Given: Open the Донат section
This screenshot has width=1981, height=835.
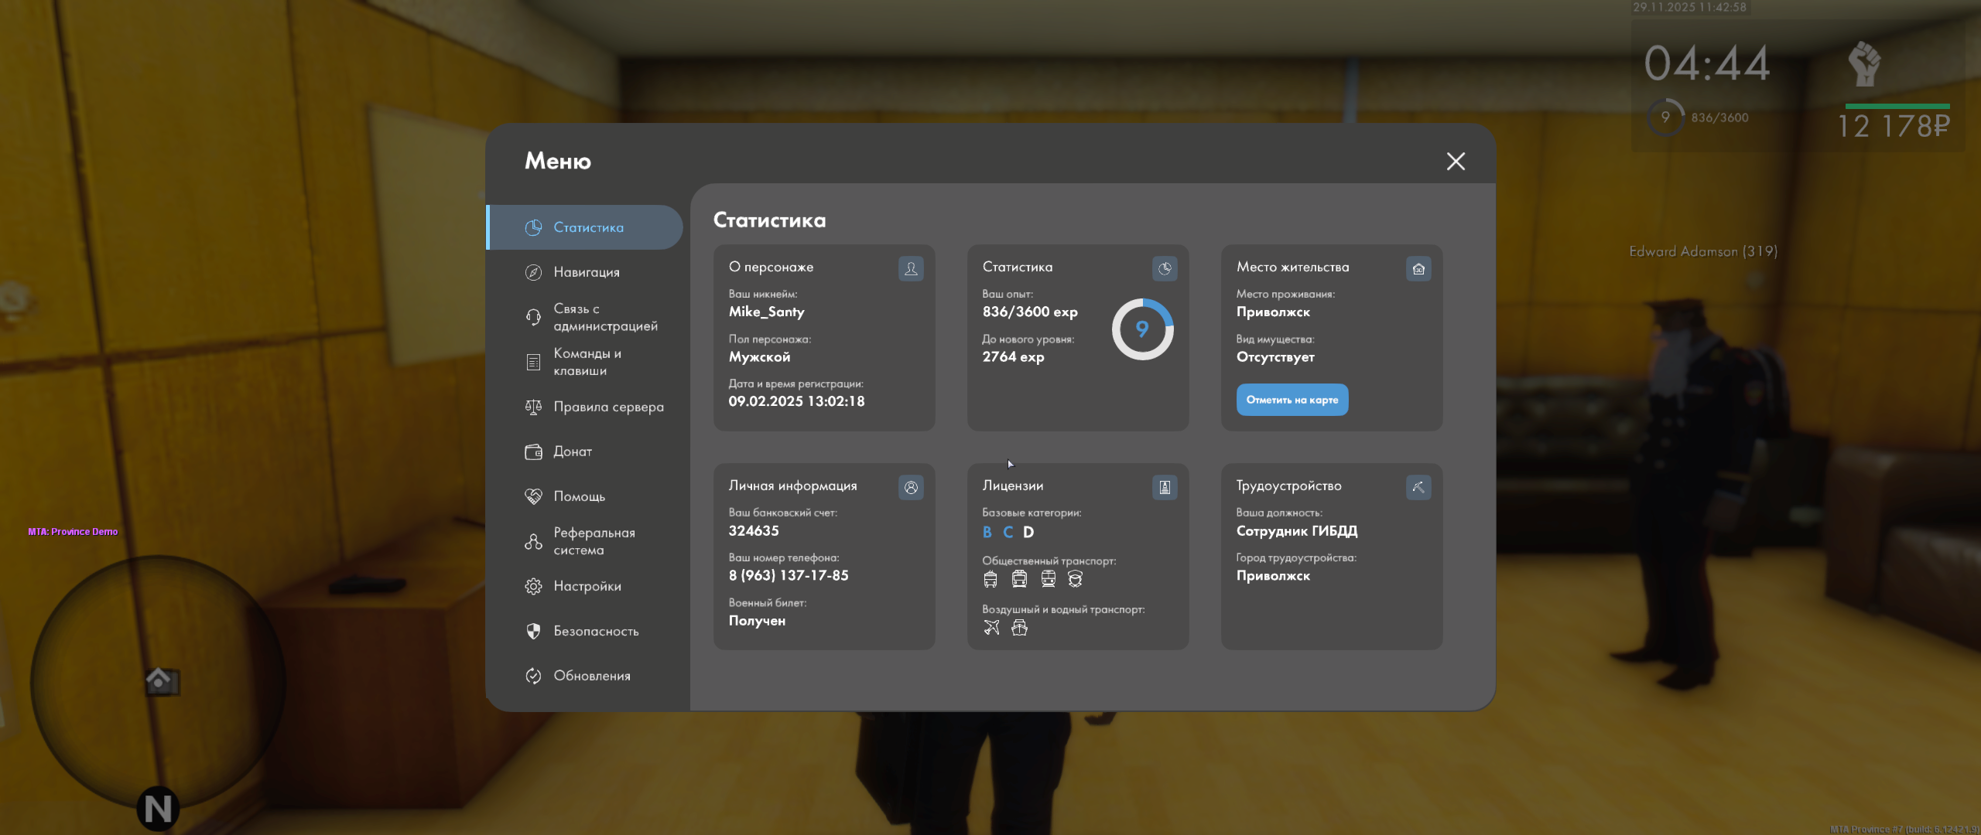Looking at the screenshot, I should (572, 452).
